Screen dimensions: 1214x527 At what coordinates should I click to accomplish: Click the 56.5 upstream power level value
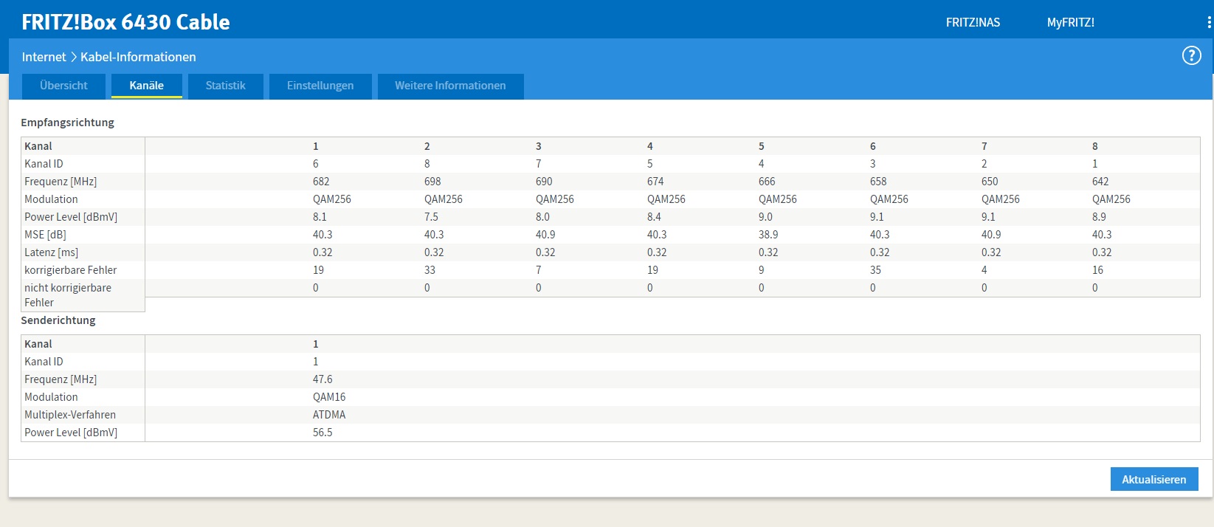point(323,433)
